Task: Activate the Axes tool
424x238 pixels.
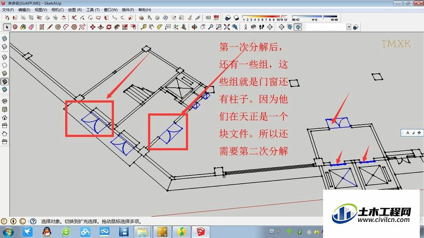Action: pos(176,27)
